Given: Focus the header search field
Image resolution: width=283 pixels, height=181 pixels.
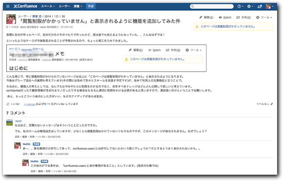Looking at the screenshot, I should coord(212,6).
